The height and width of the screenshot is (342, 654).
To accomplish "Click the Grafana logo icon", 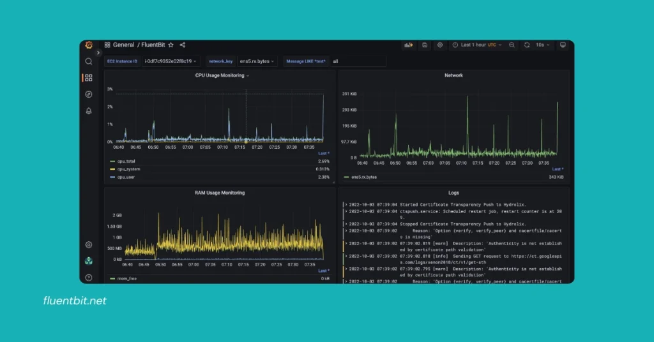I will [x=89, y=45].
